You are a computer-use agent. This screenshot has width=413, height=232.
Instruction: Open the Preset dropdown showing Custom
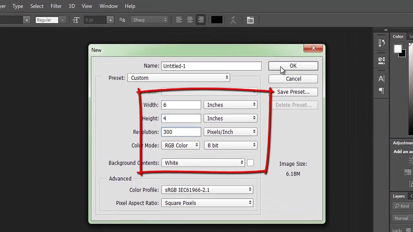click(x=178, y=78)
